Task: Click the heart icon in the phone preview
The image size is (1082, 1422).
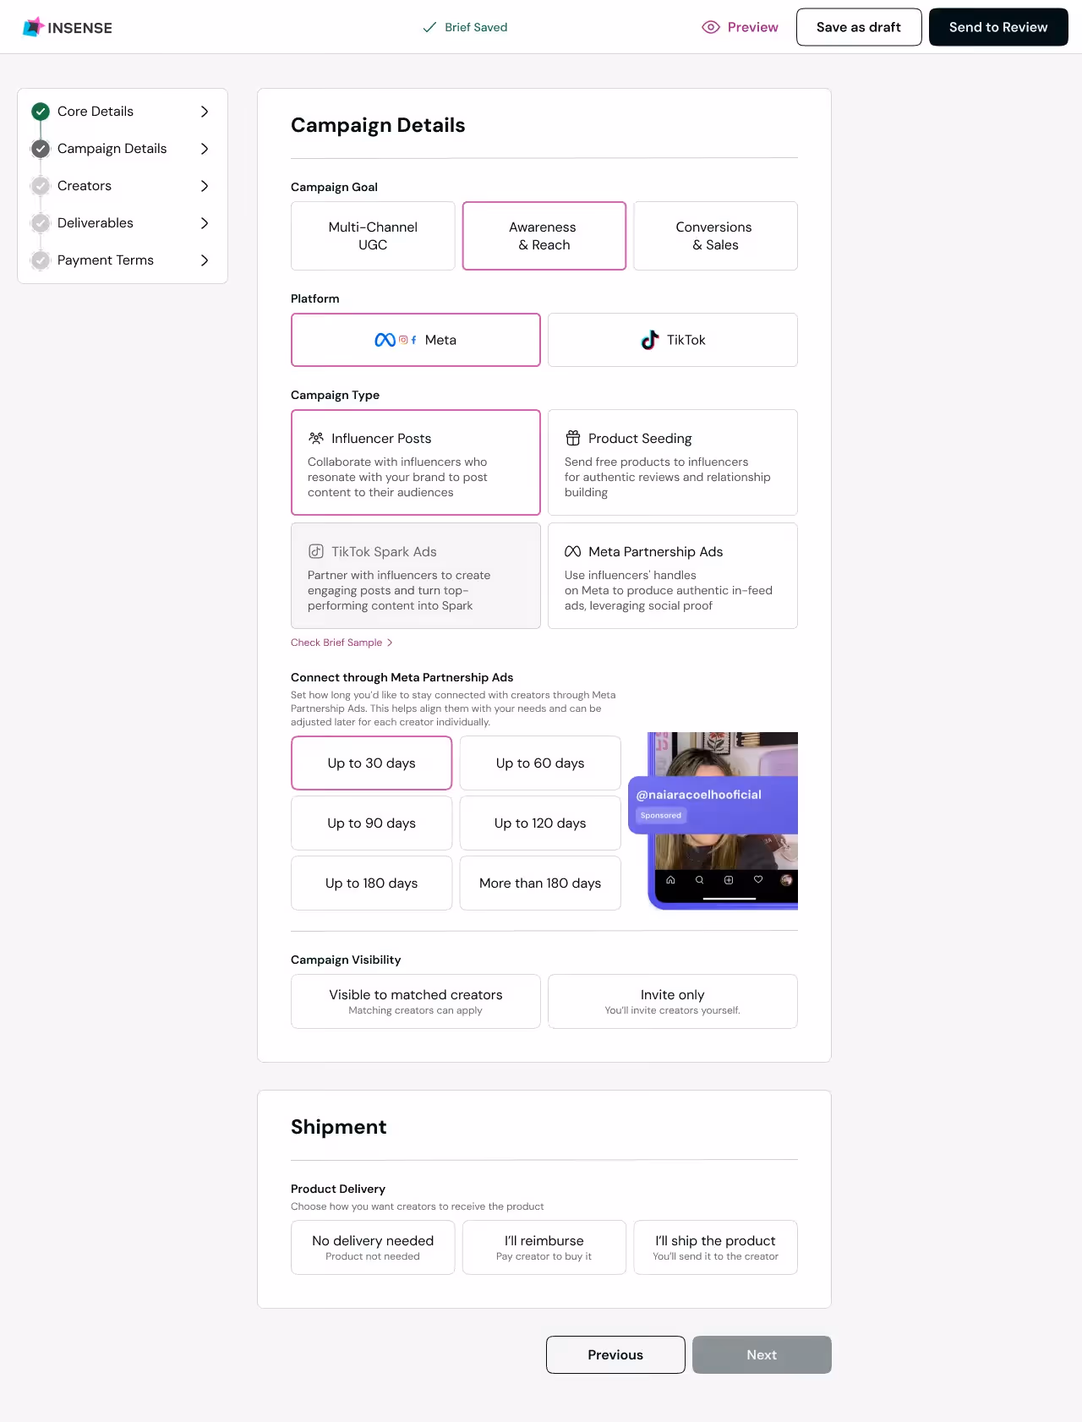Action: coord(758,880)
